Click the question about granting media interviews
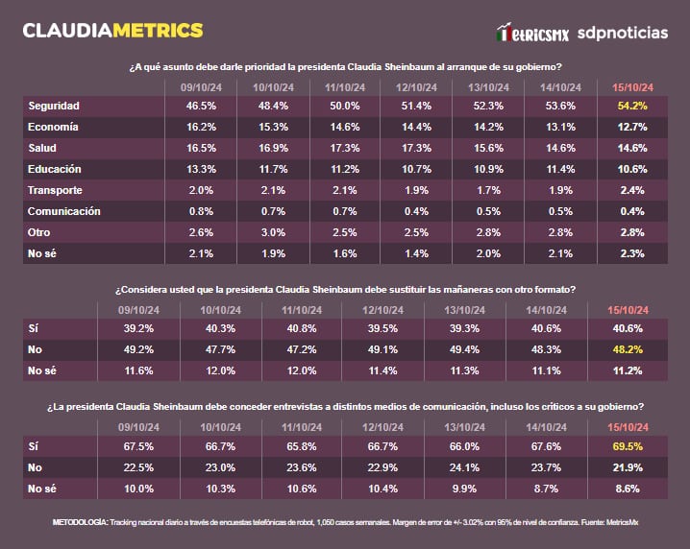 click(345, 407)
